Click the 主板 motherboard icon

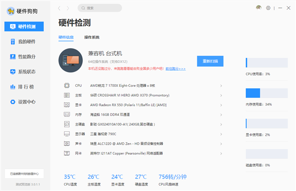(x=67, y=95)
